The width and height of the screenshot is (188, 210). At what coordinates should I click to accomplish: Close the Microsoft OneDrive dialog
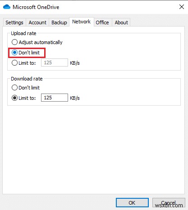[182, 7]
